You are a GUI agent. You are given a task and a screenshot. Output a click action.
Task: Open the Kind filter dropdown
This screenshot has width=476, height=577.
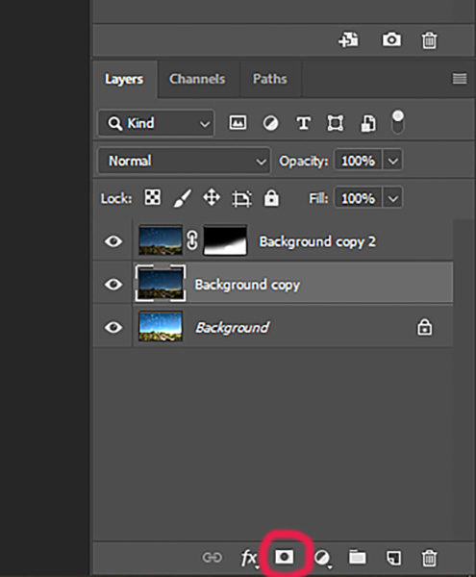[x=157, y=123]
